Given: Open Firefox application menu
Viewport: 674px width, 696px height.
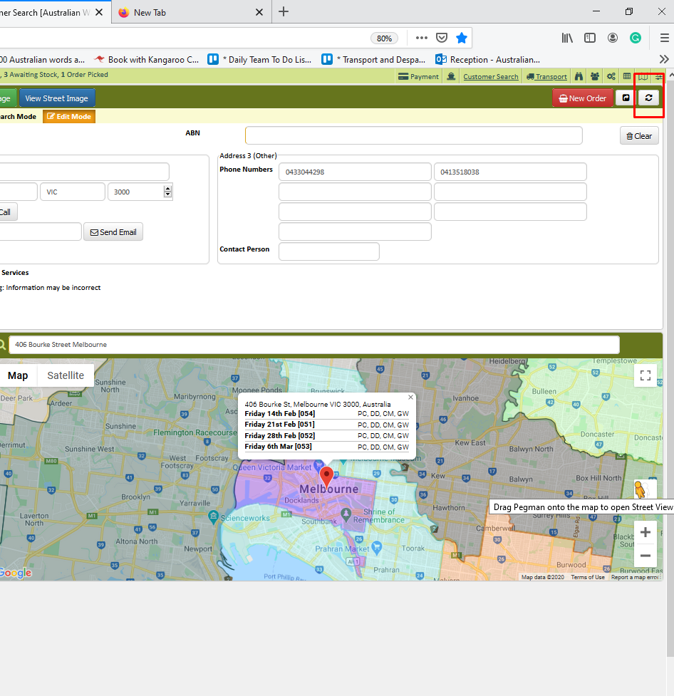Looking at the screenshot, I should [664, 38].
